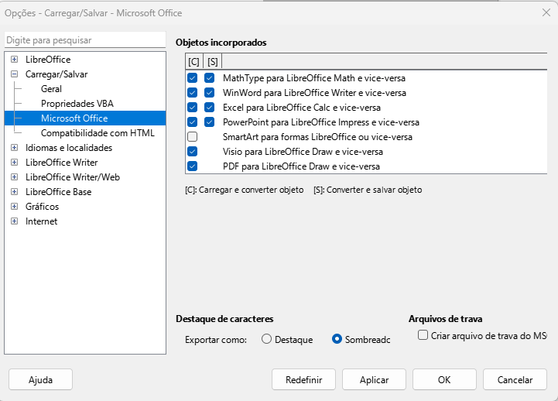Select 'Visio para LibreOffice Draw e vice-versa' text

(x=303, y=152)
